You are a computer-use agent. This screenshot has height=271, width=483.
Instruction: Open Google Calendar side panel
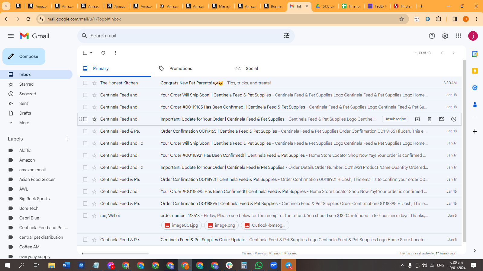(x=475, y=54)
